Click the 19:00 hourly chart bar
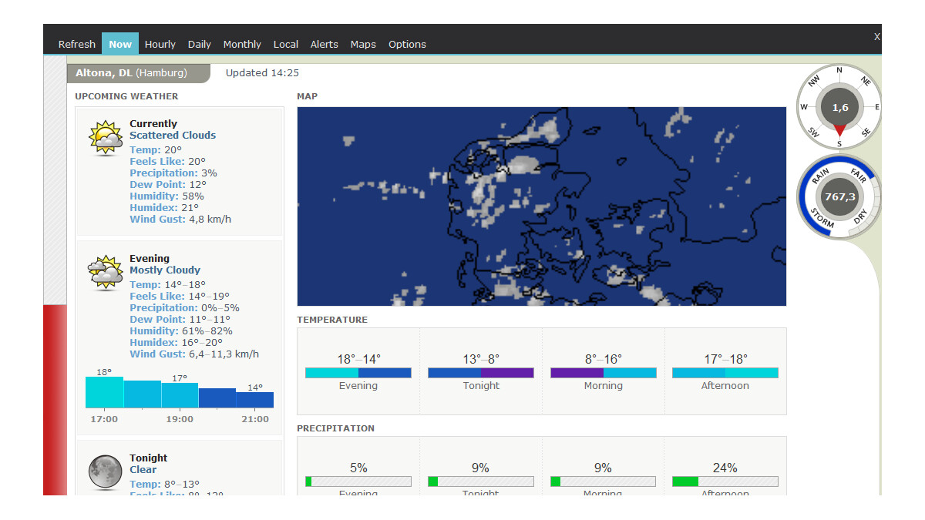This screenshot has height=520, width=925. [180, 395]
